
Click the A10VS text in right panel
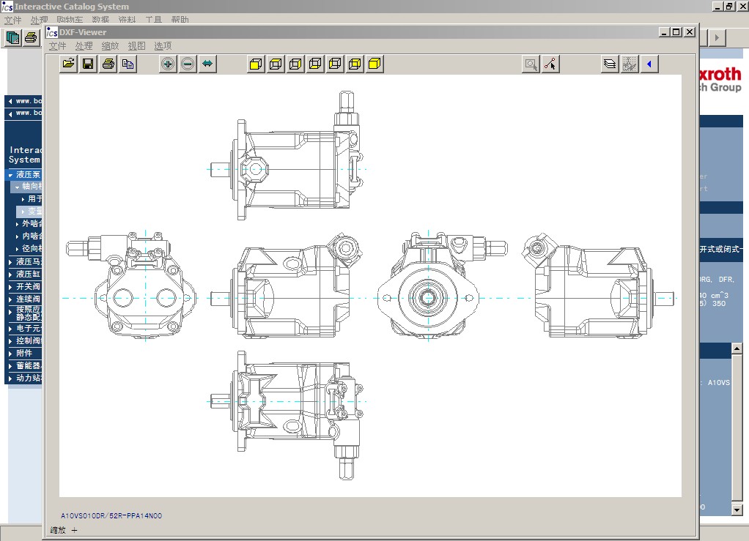coord(719,383)
